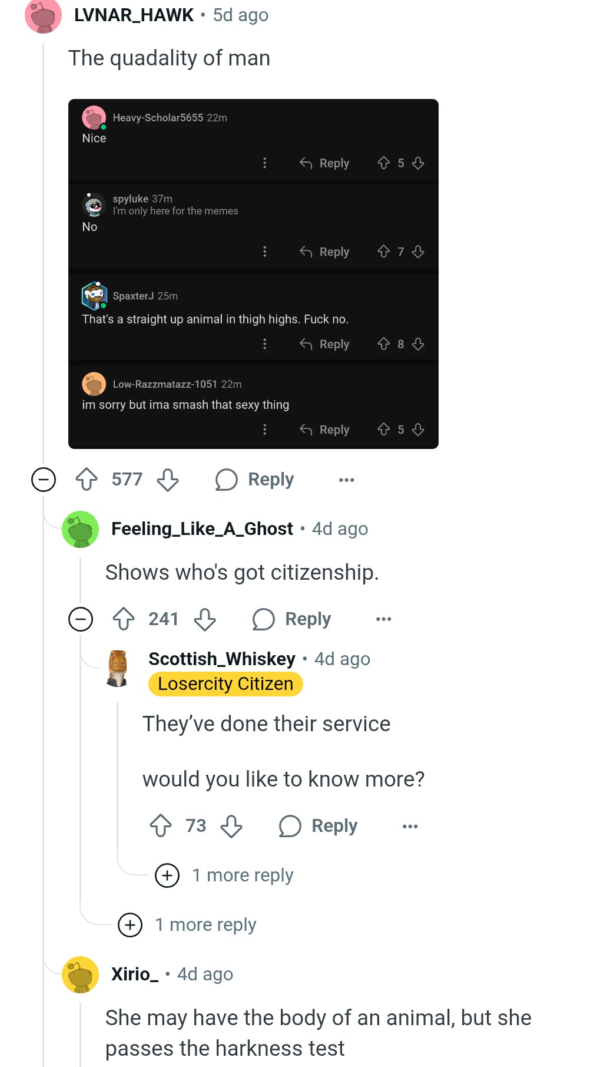Viewport: 607px width, 1067px height.
Task: Upvote LVNAR_HAWK's comment with 577 points
Action: pos(87,480)
